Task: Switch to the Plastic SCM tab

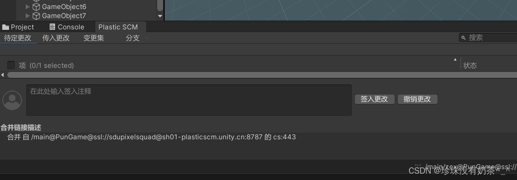Action: point(118,27)
